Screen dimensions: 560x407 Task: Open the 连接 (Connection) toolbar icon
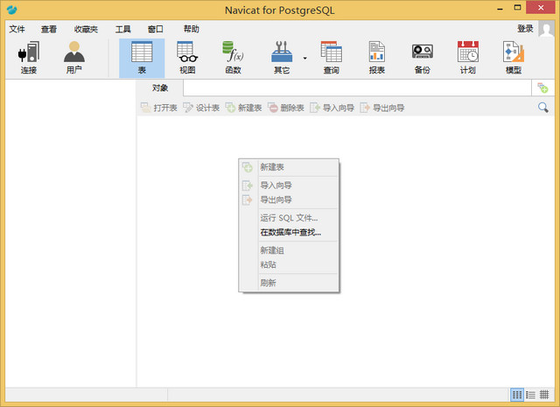[29, 58]
